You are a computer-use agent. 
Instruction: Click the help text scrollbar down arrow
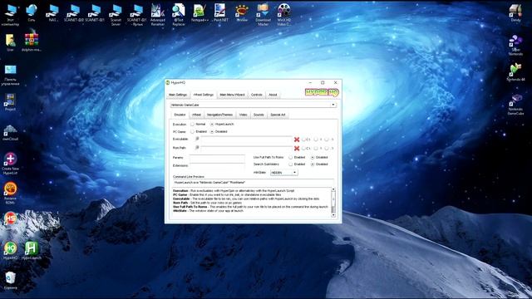[333, 215]
